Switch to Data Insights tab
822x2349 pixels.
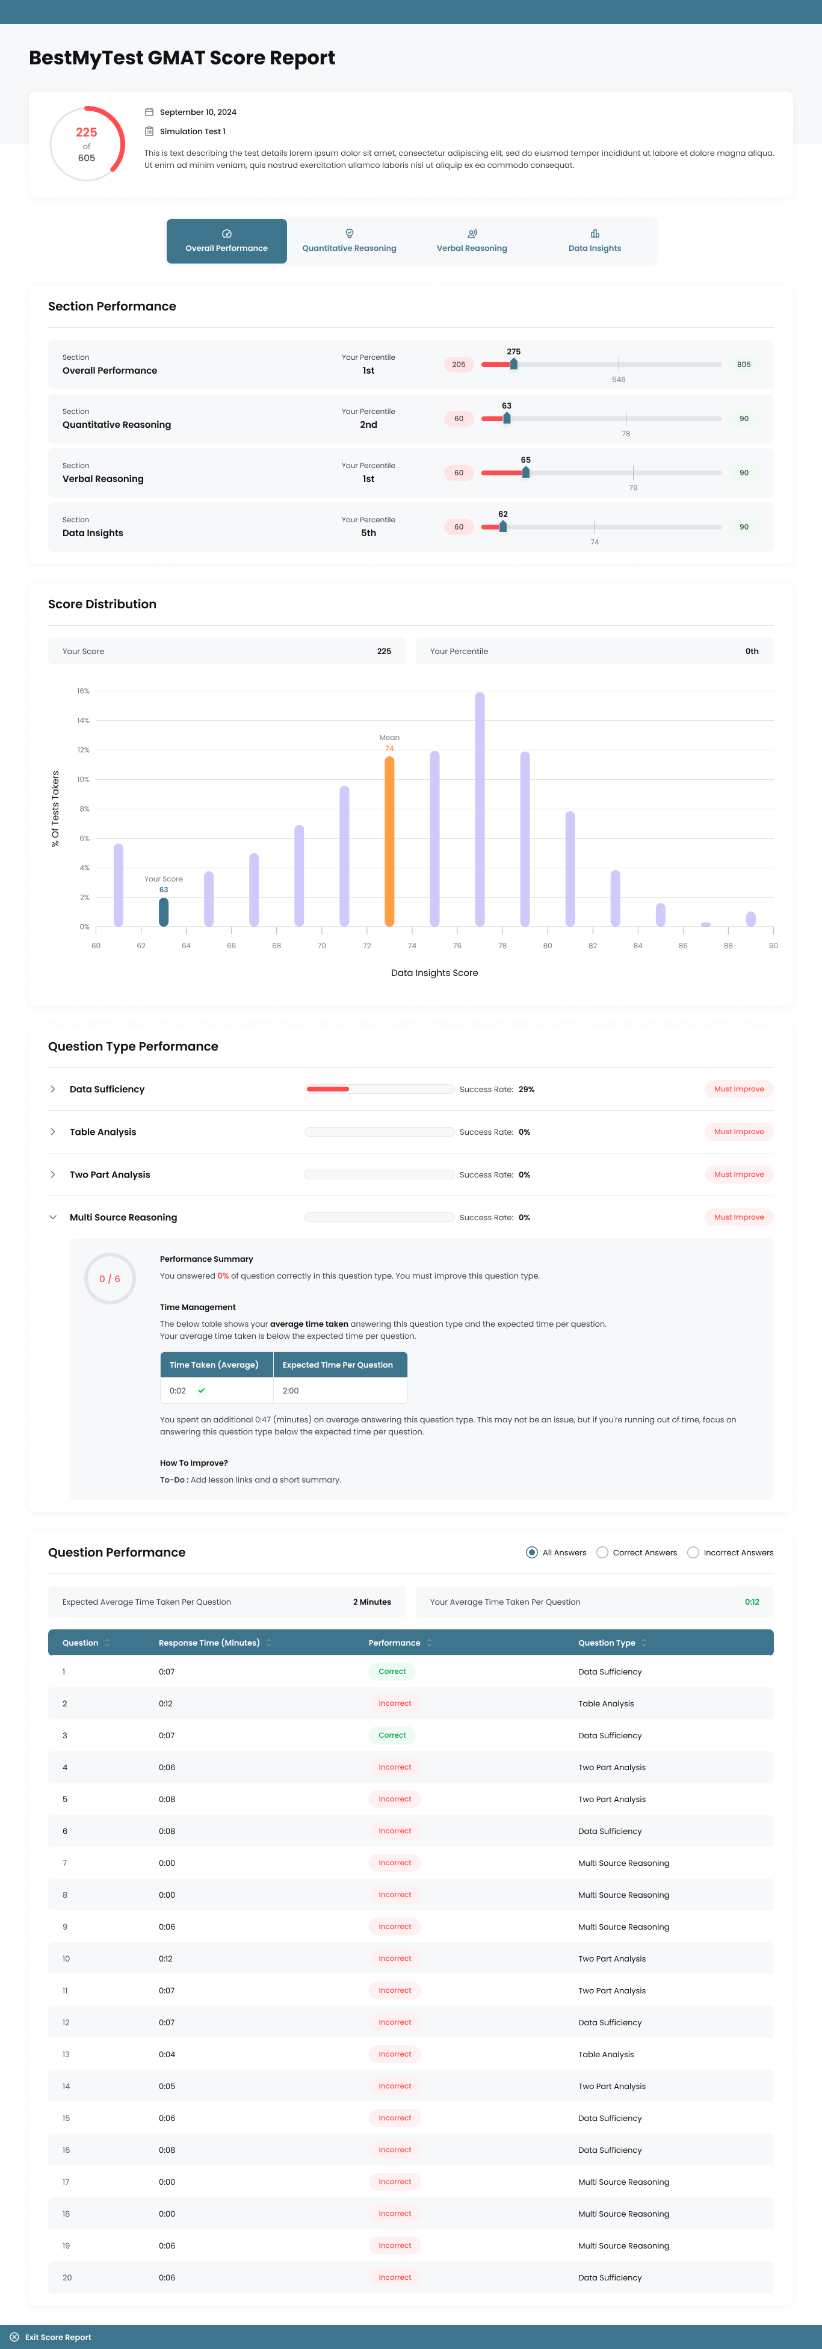pyautogui.click(x=595, y=241)
